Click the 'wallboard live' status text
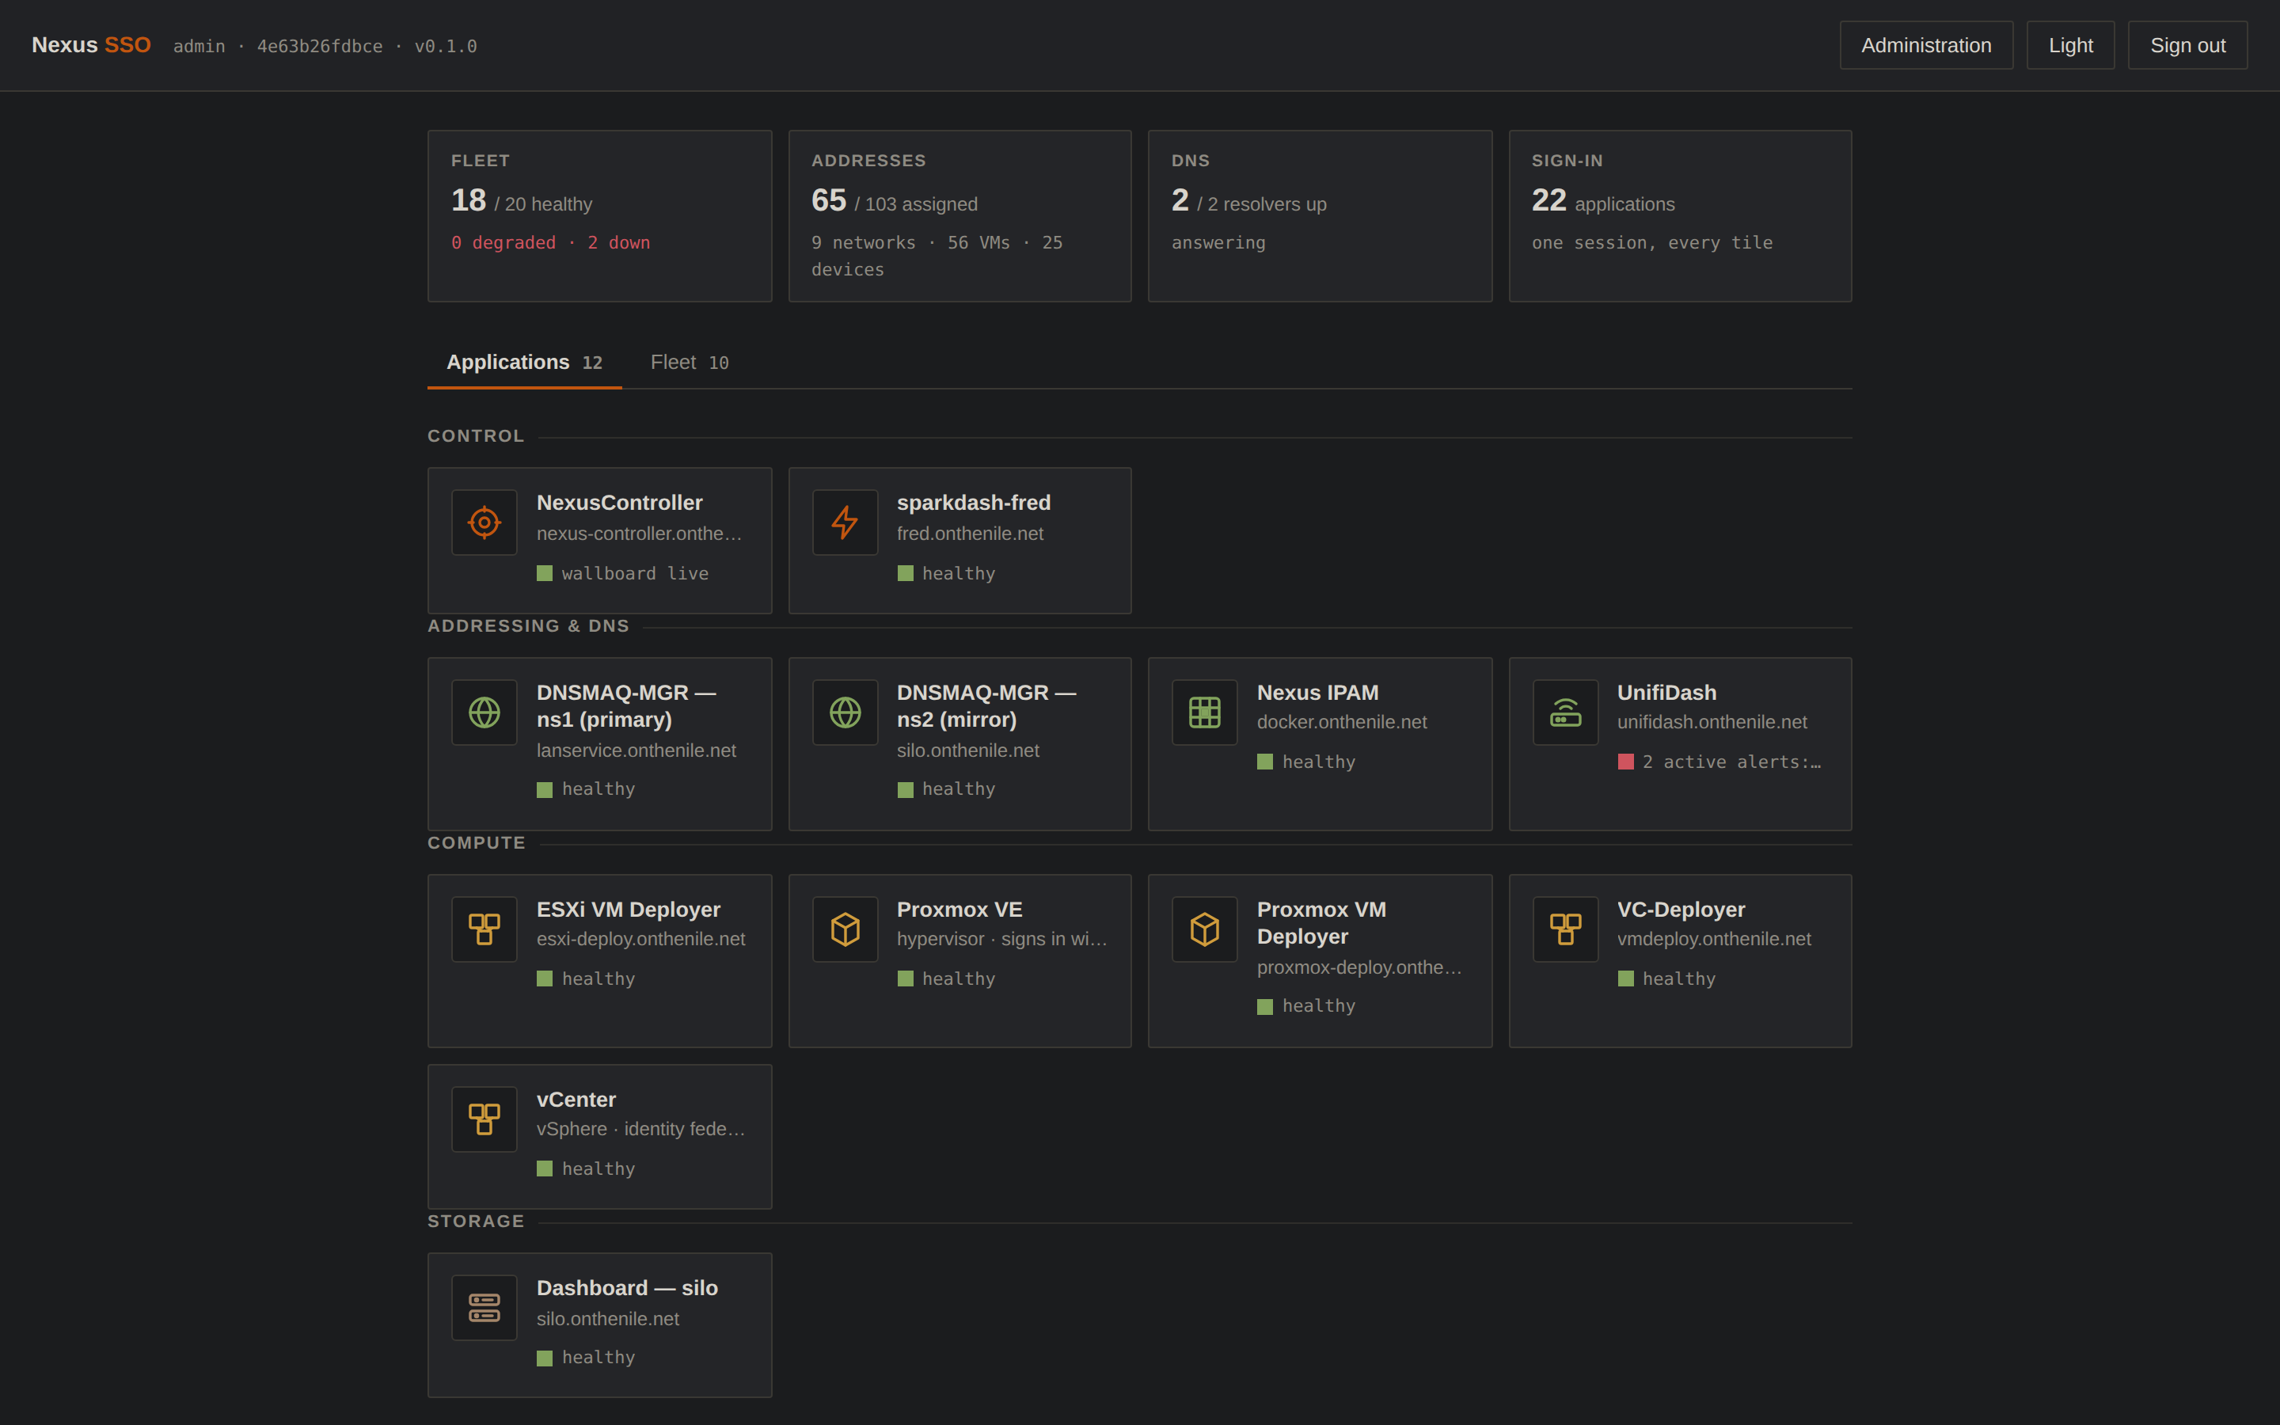The height and width of the screenshot is (1425, 2280). (635, 573)
